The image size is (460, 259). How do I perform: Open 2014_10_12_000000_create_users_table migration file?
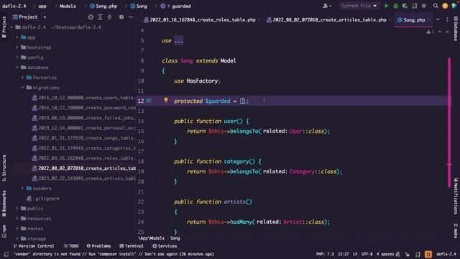pyautogui.click(x=83, y=98)
